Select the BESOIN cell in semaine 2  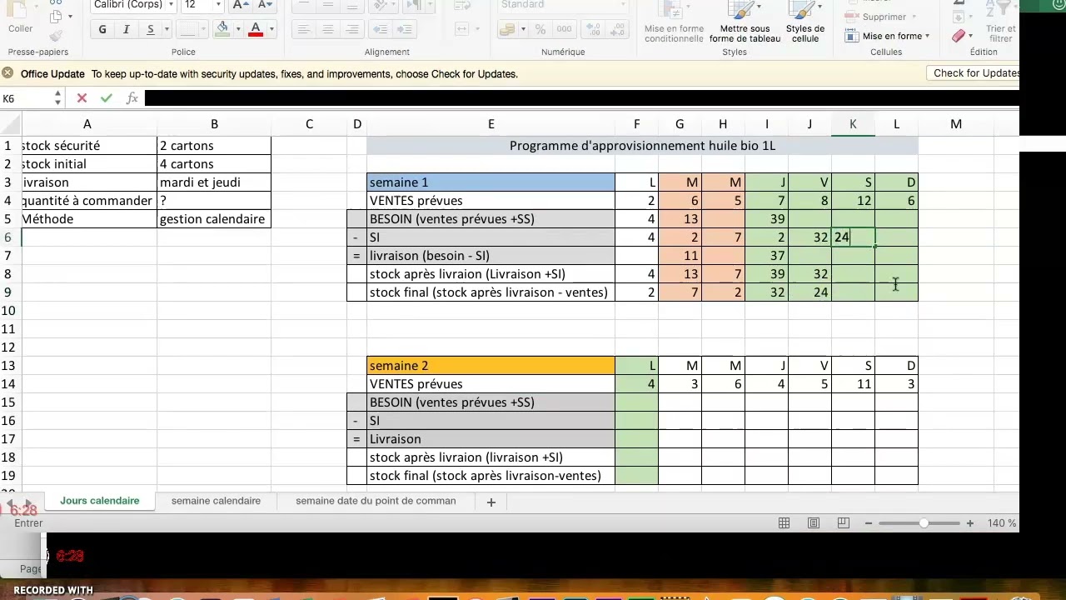click(491, 402)
